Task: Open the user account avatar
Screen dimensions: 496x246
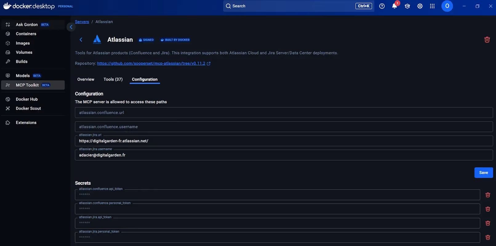Action: 447,6
